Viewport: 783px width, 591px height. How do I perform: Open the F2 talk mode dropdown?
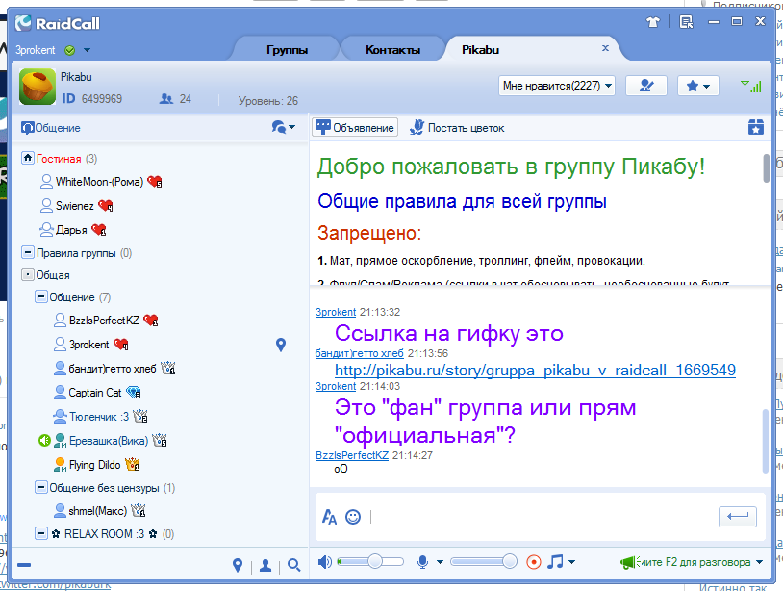[760, 562]
